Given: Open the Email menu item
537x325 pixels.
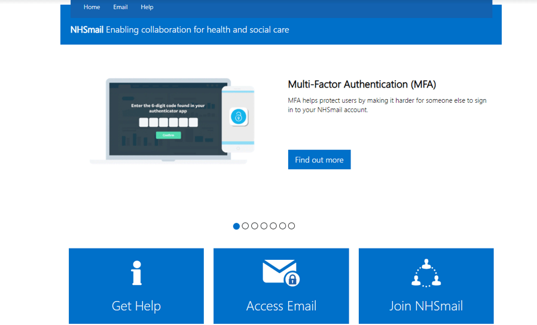Looking at the screenshot, I should (120, 7).
